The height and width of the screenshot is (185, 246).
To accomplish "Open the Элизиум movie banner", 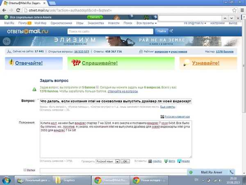I will pos(121,41).
